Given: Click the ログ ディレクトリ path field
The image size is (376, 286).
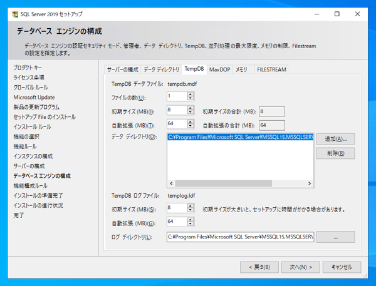Looking at the screenshot, I should pos(240,237).
